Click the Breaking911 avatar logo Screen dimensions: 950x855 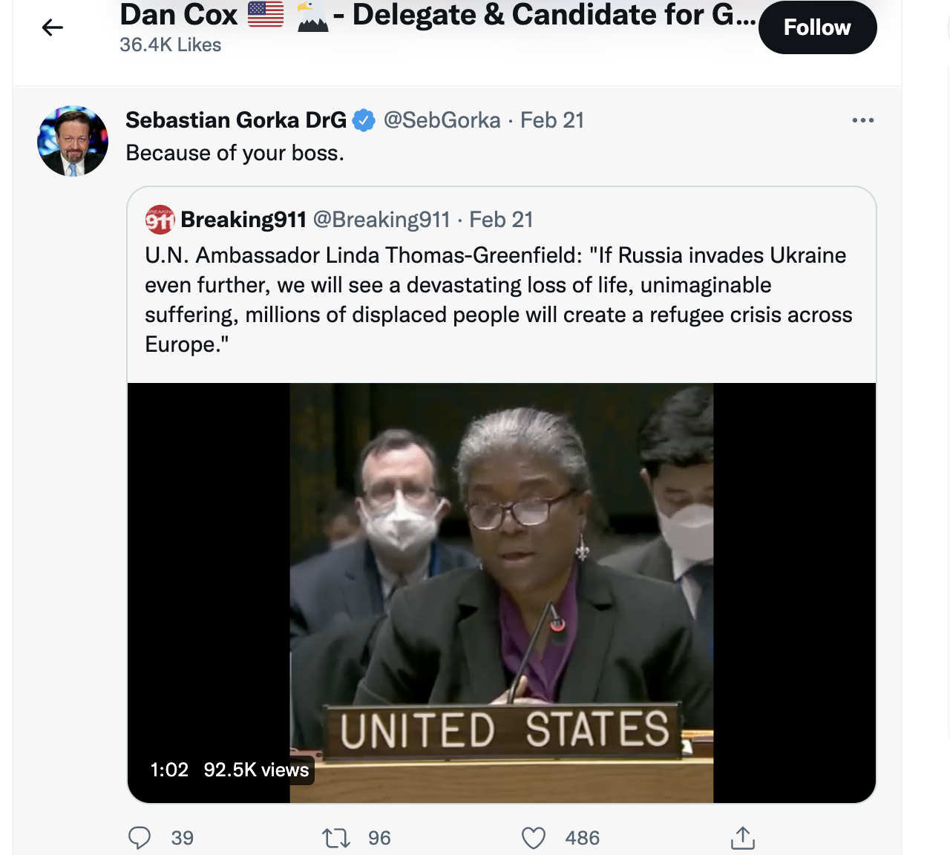tap(160, 220)
